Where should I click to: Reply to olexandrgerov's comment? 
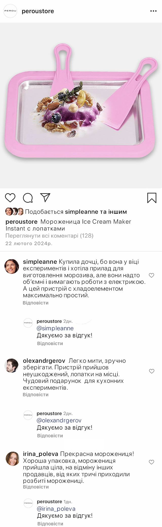pyautogui.click(x=35, y=394)
